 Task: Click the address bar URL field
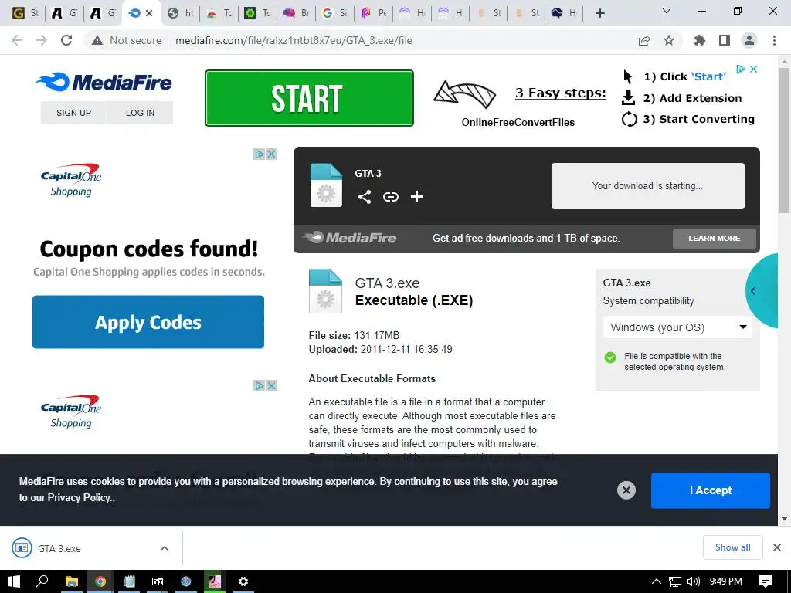(x=294, y=40)
